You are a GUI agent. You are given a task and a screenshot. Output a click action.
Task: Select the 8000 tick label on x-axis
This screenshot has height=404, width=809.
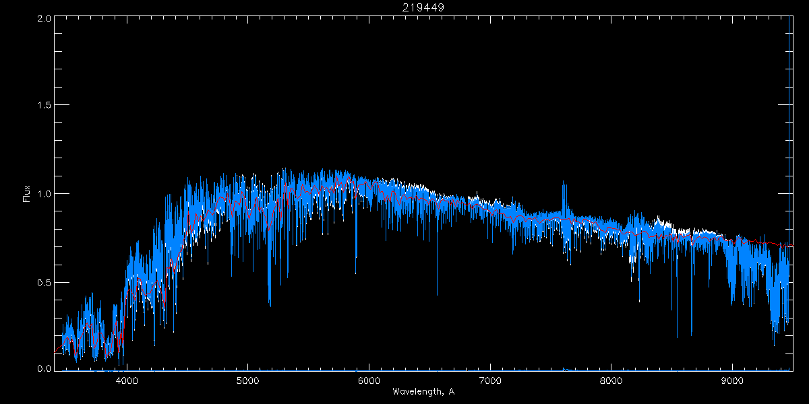click(x=611, y=380)
